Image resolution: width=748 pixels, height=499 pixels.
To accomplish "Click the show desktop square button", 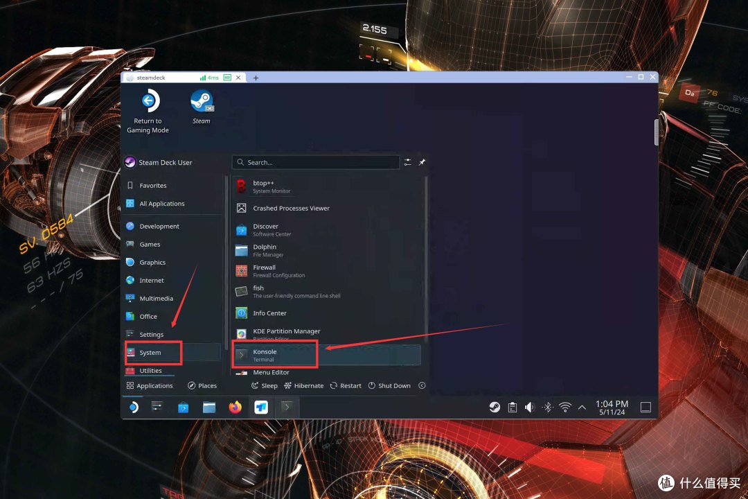I will tap(645, 408).
